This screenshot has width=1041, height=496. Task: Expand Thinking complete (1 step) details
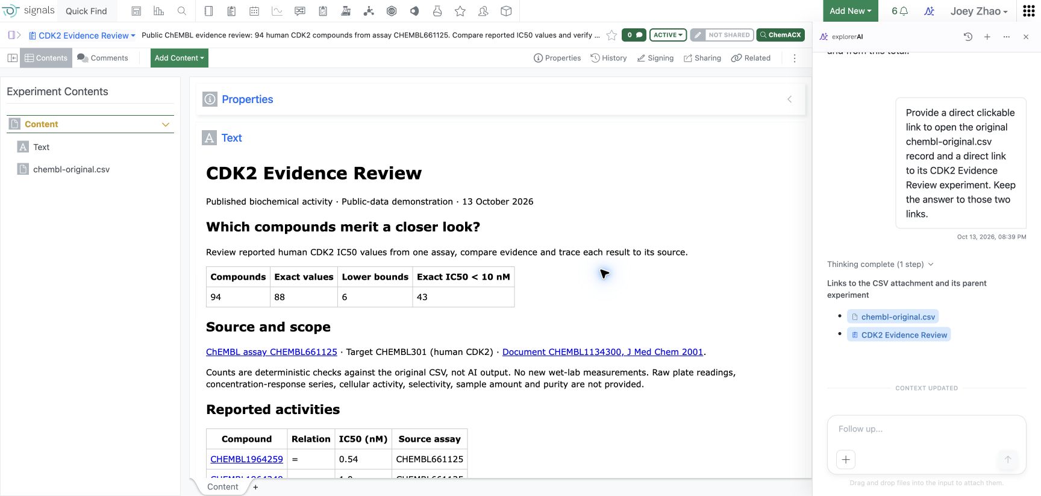tap(880, 264)
